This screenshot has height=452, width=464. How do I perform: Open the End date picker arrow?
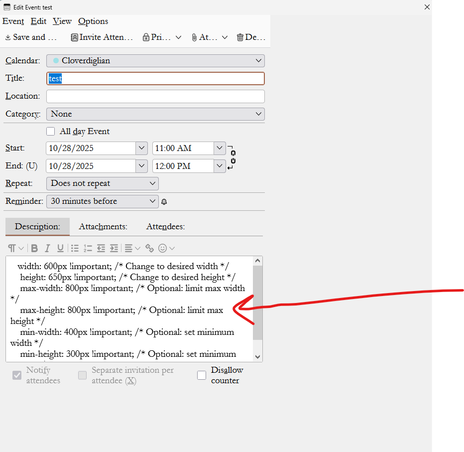pyautogui.click(x=141, y=166)
